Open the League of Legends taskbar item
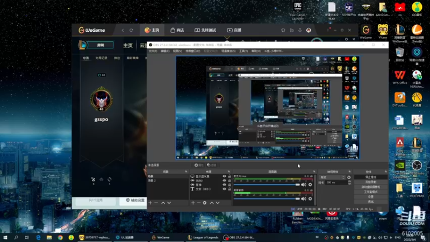The height and width of the screenshot is (242, 430). (203, 237)
